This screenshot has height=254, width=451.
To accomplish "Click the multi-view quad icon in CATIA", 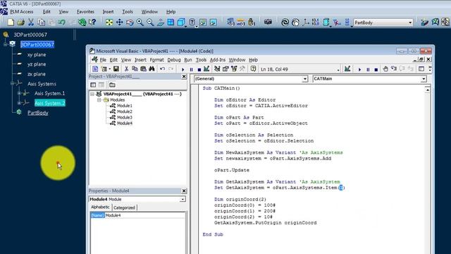I will (x=171, y=22).
